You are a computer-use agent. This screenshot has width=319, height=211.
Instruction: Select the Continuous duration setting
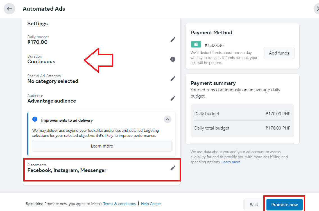(x=41, y=62)
